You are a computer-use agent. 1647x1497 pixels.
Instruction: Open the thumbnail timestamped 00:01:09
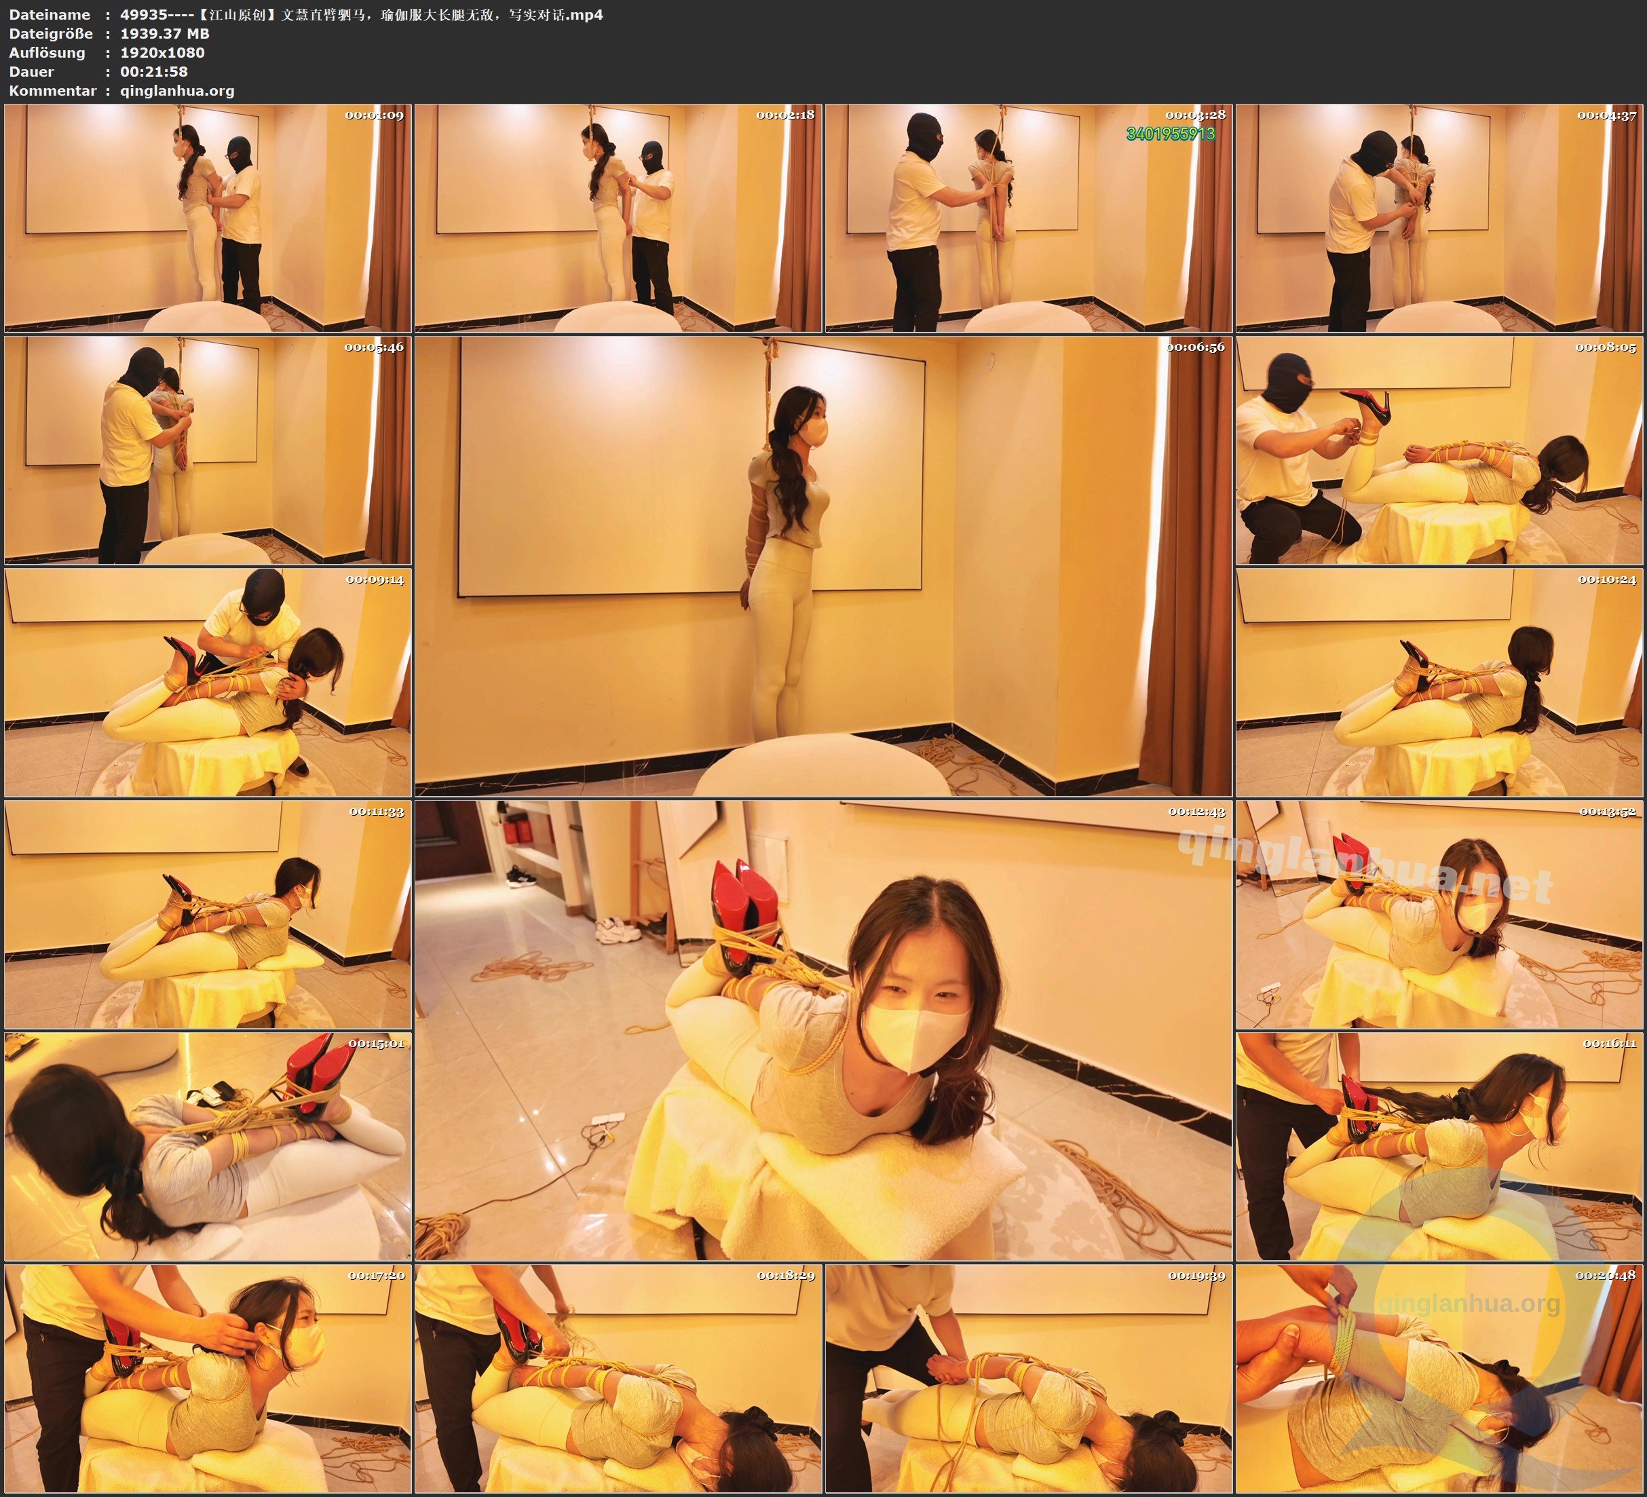208,217
